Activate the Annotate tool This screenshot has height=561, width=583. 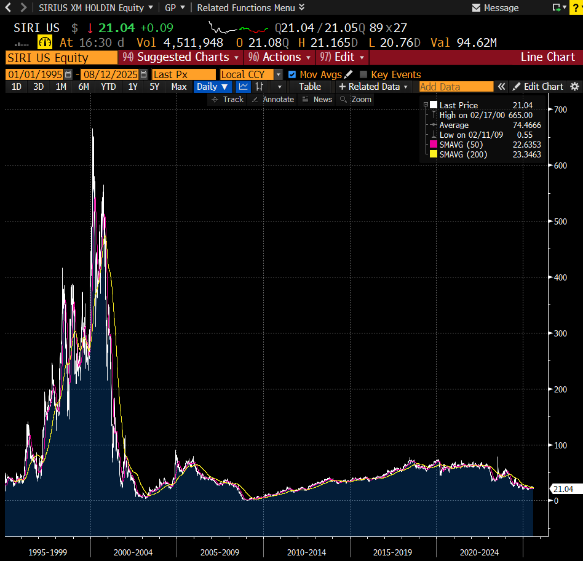tap(273, 99)
